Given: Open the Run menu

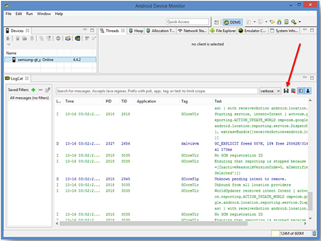Looking at the screenshot, I should (x=30, y=13).
